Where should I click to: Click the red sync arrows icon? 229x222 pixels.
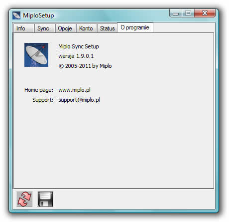coord(24,199)
